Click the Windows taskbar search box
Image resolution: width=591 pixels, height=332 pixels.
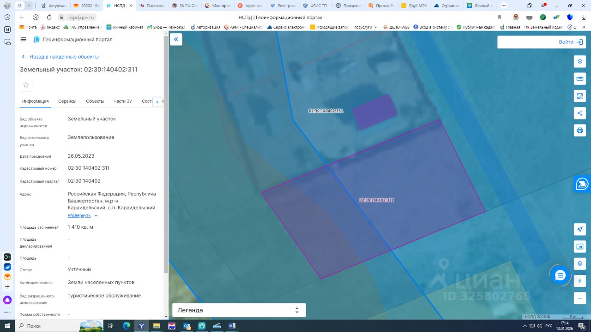click(x=59, y=326)
